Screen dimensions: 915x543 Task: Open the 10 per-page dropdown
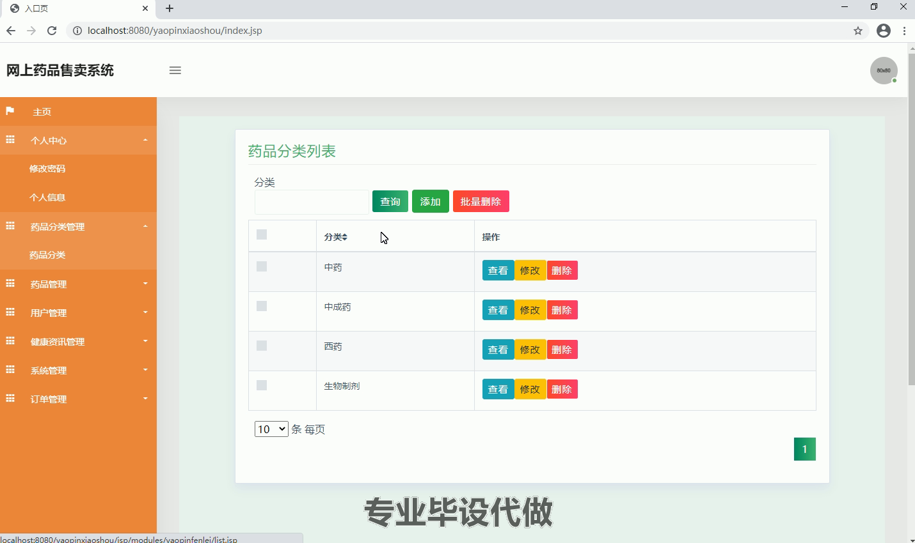(271, 429)
